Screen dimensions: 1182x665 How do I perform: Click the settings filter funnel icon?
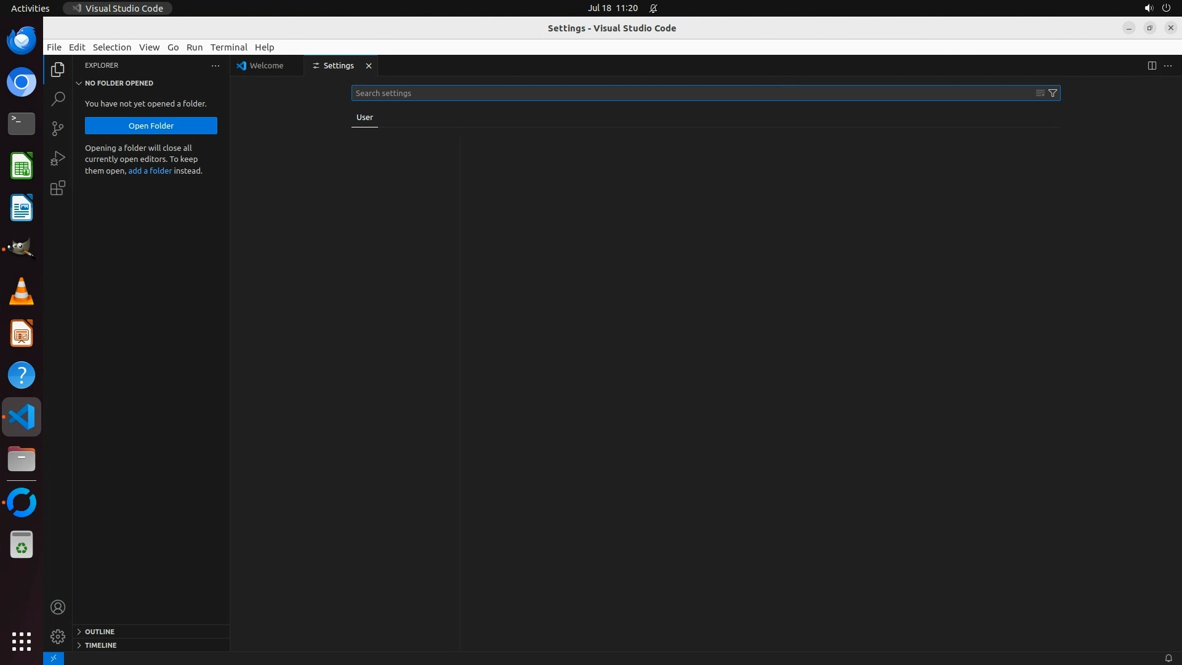1053,93
